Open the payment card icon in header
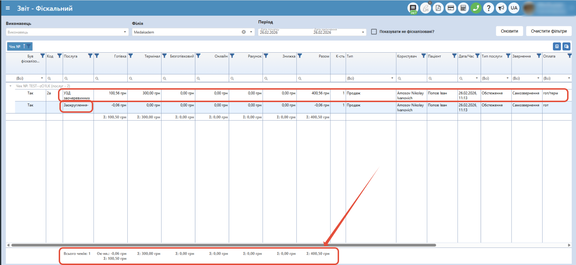 tap(451, 8)
